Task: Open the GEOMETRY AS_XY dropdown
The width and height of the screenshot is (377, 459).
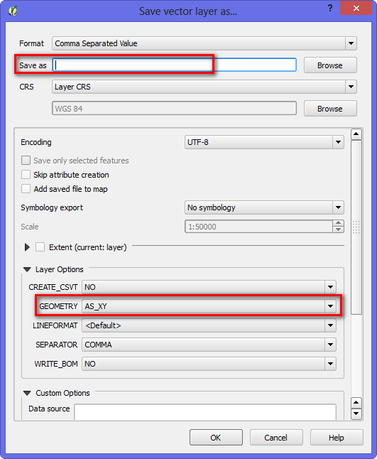Action: click(x=209, y=306)
